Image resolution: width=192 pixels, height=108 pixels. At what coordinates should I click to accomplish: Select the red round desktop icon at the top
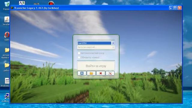[51, 3]
